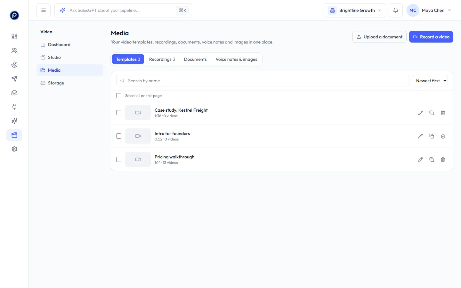Switch to the Recordings tab

tap(162, 59)
